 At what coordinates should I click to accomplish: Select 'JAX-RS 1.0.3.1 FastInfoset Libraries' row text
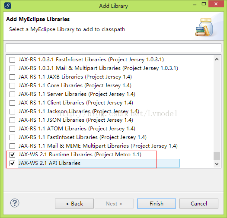tap(91, 60)
